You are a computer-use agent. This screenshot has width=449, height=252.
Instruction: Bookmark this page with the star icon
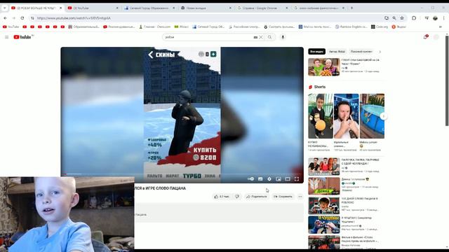pos(402,18)
